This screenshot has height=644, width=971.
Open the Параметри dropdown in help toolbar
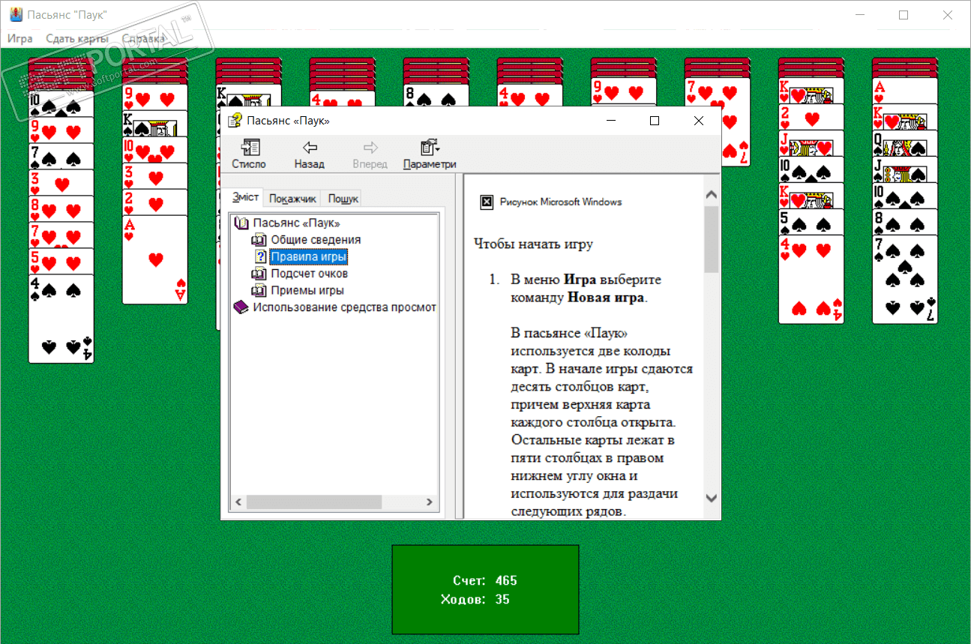(x=430, y=154)
